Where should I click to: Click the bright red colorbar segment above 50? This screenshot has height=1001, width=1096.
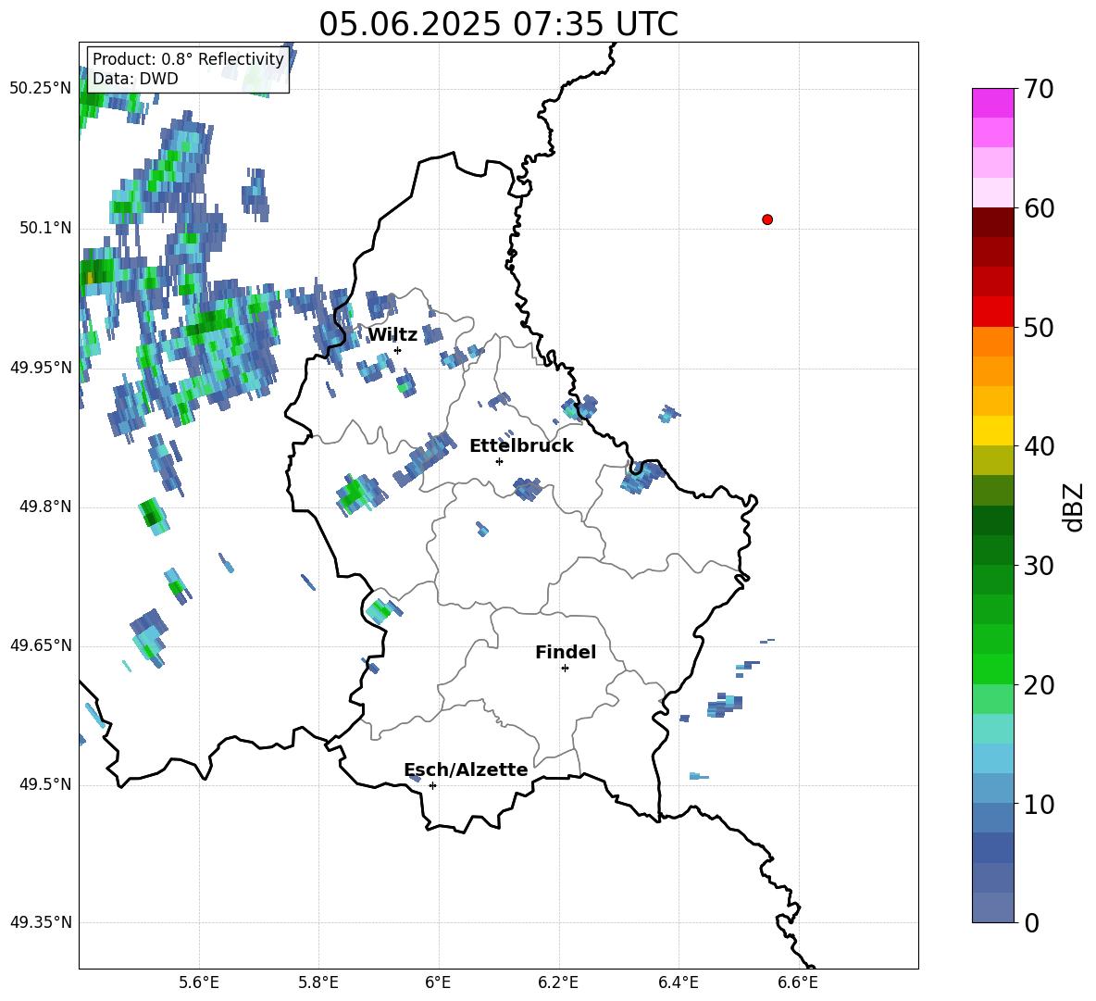tap(992, 312)
